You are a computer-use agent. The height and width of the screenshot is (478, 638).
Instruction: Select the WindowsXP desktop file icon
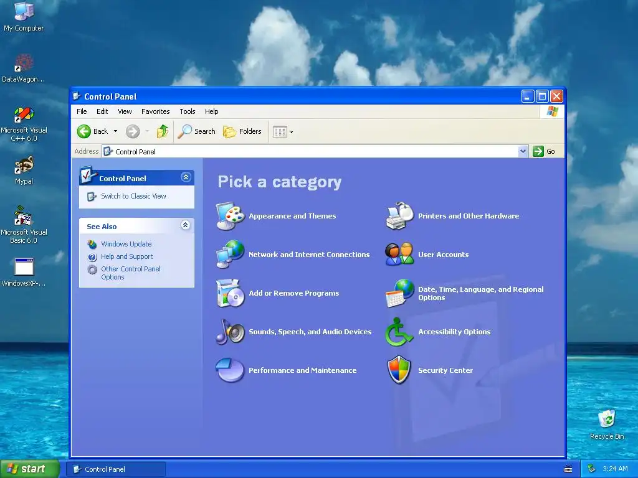coord(24,273)
